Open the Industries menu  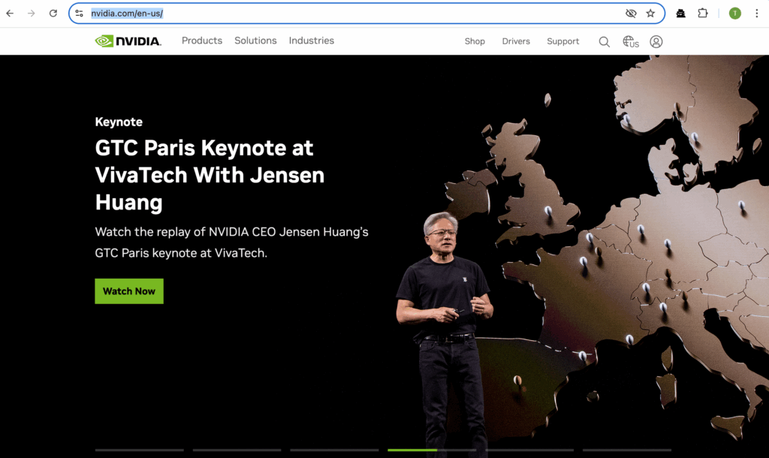(x=312, y=41)
